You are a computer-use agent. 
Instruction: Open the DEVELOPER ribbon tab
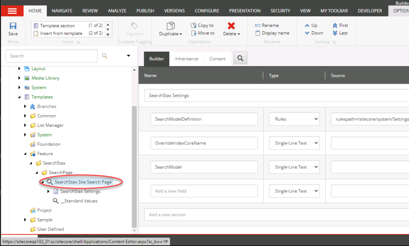point(370,11)
